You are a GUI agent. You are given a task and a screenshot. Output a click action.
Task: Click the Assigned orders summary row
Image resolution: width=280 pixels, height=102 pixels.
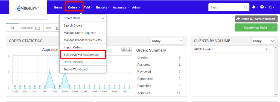[x=159, y=65]
